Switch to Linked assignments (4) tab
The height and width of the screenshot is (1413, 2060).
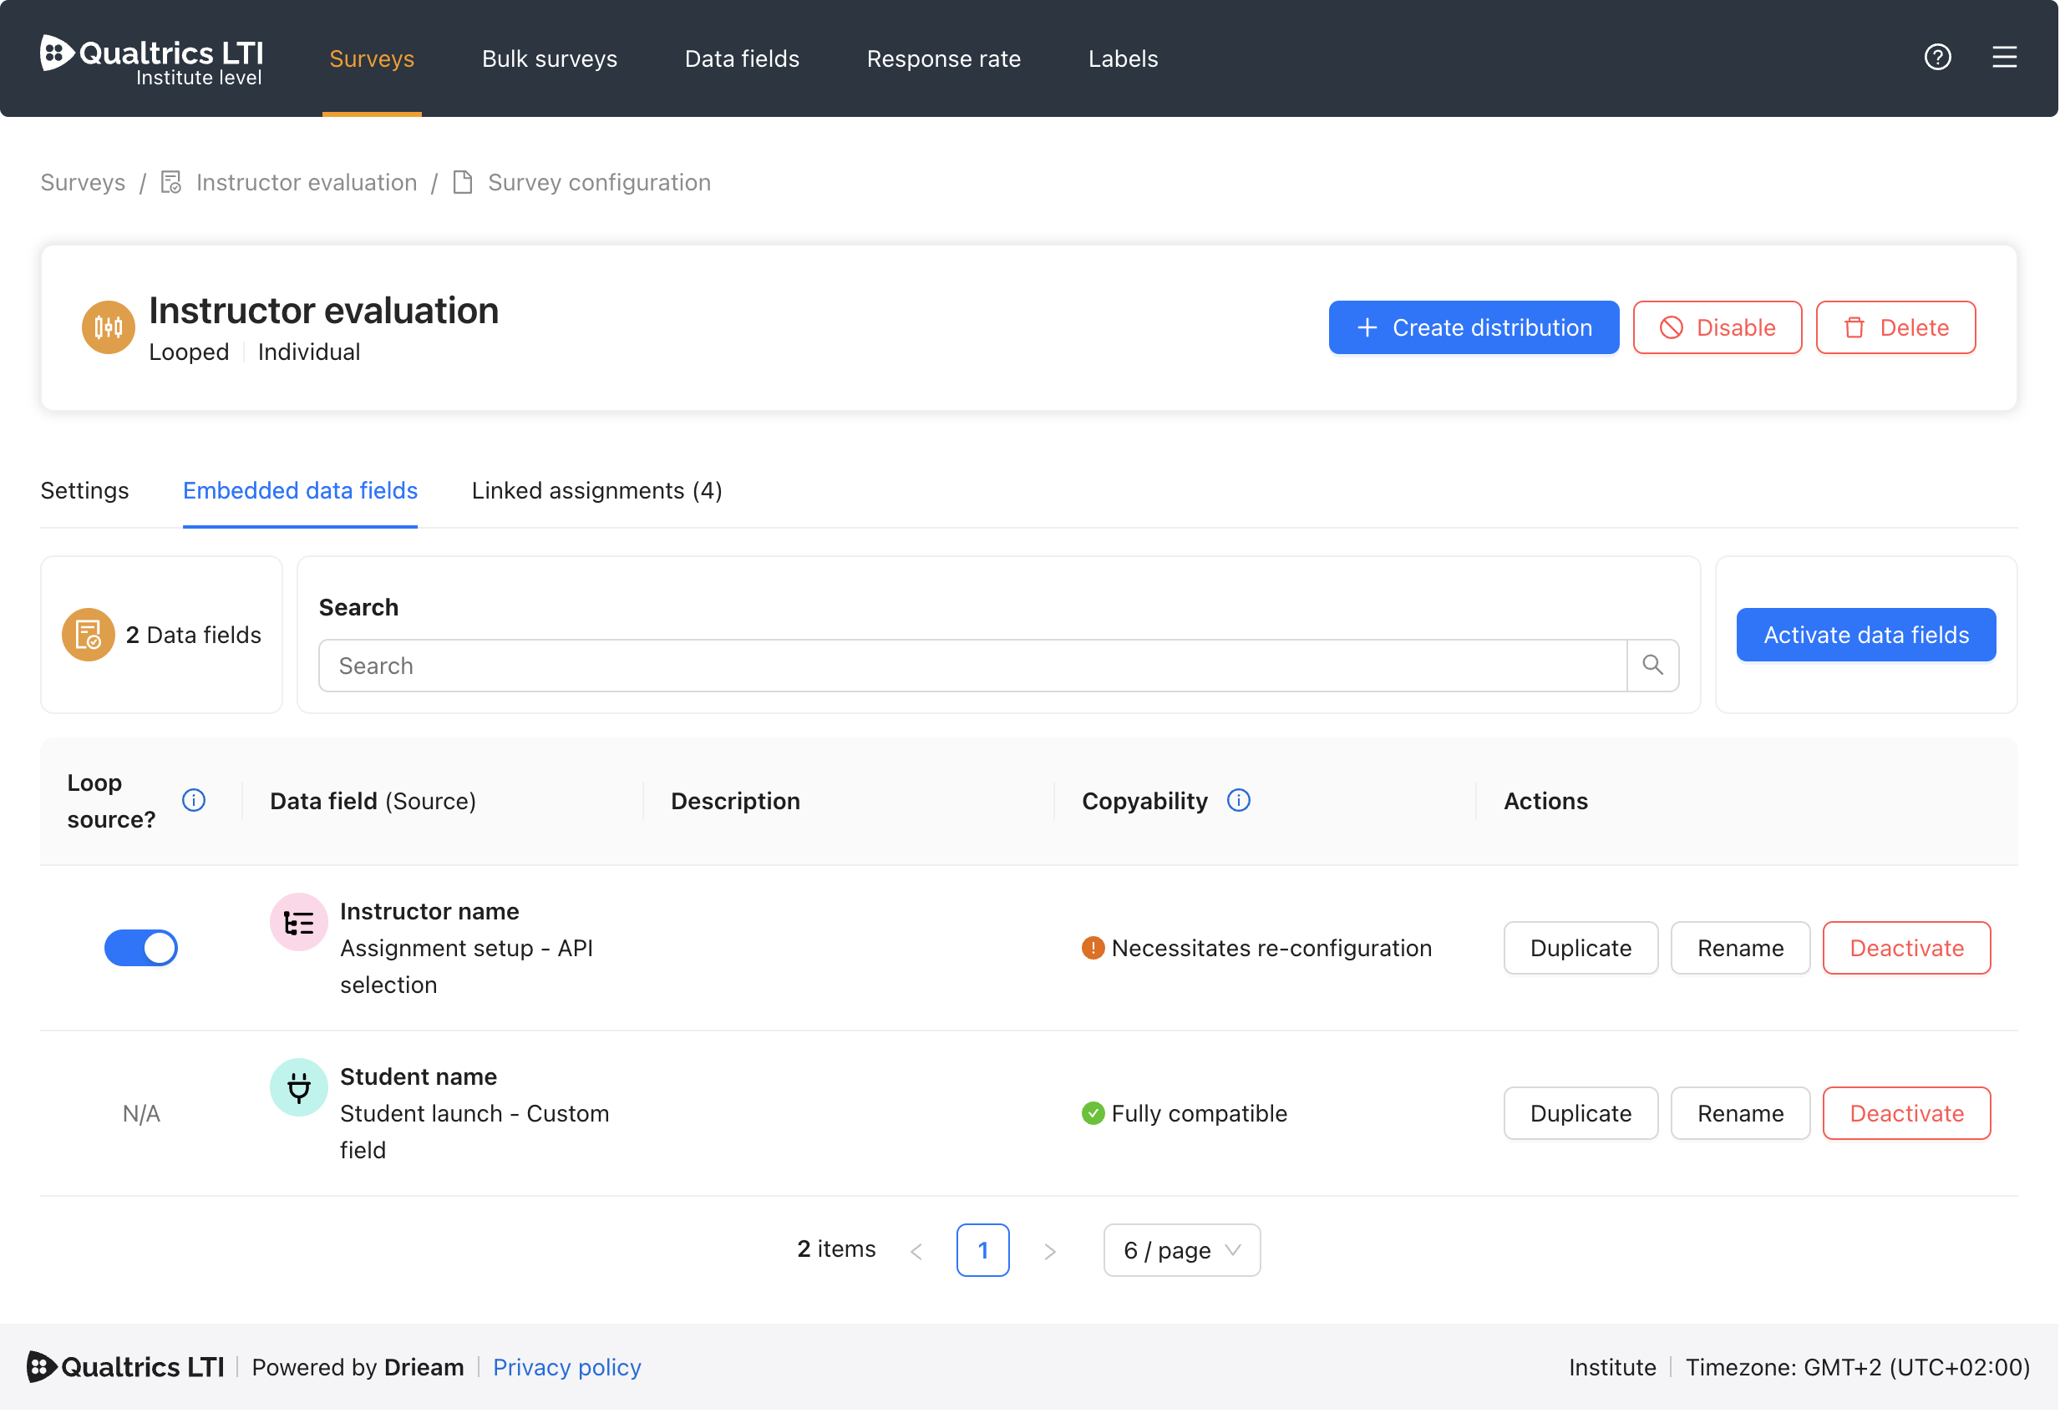click(597, 491)
